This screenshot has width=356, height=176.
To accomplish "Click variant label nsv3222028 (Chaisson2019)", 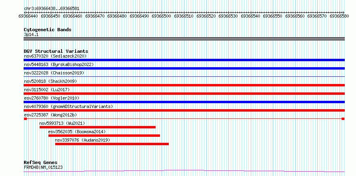I will [54, 73].
